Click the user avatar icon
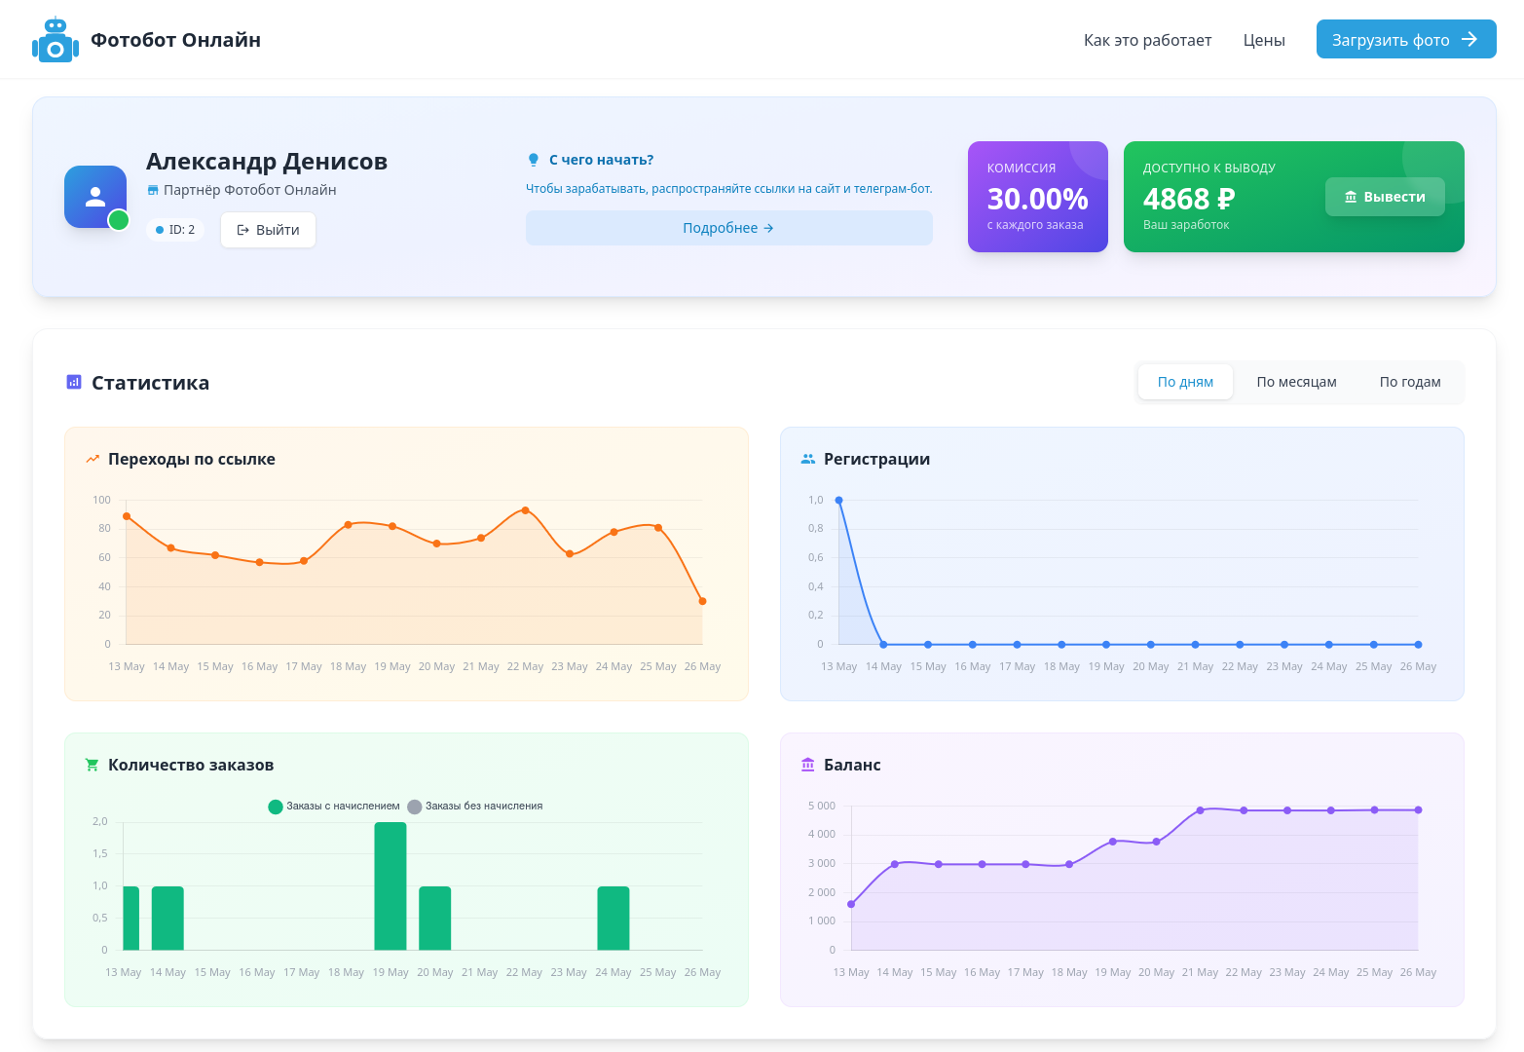 (x=95, y=197)
